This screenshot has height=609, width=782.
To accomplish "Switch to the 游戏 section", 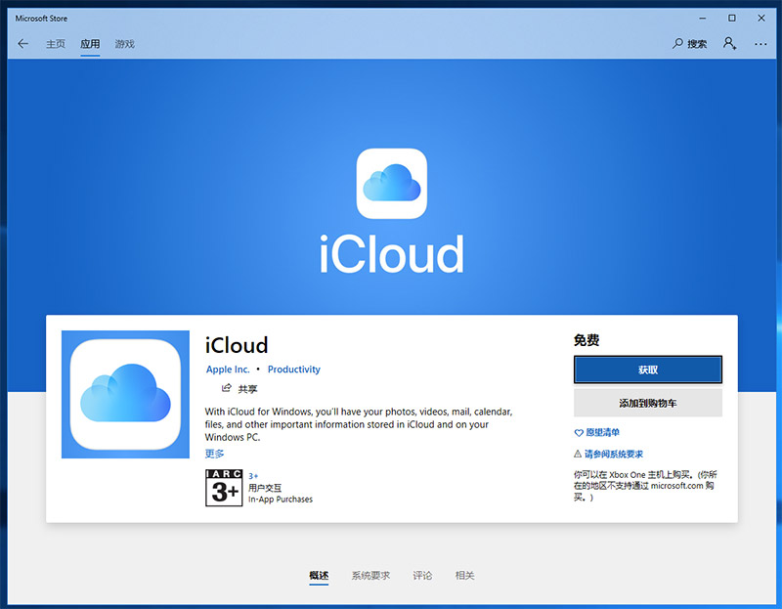I will pos(124,44).
